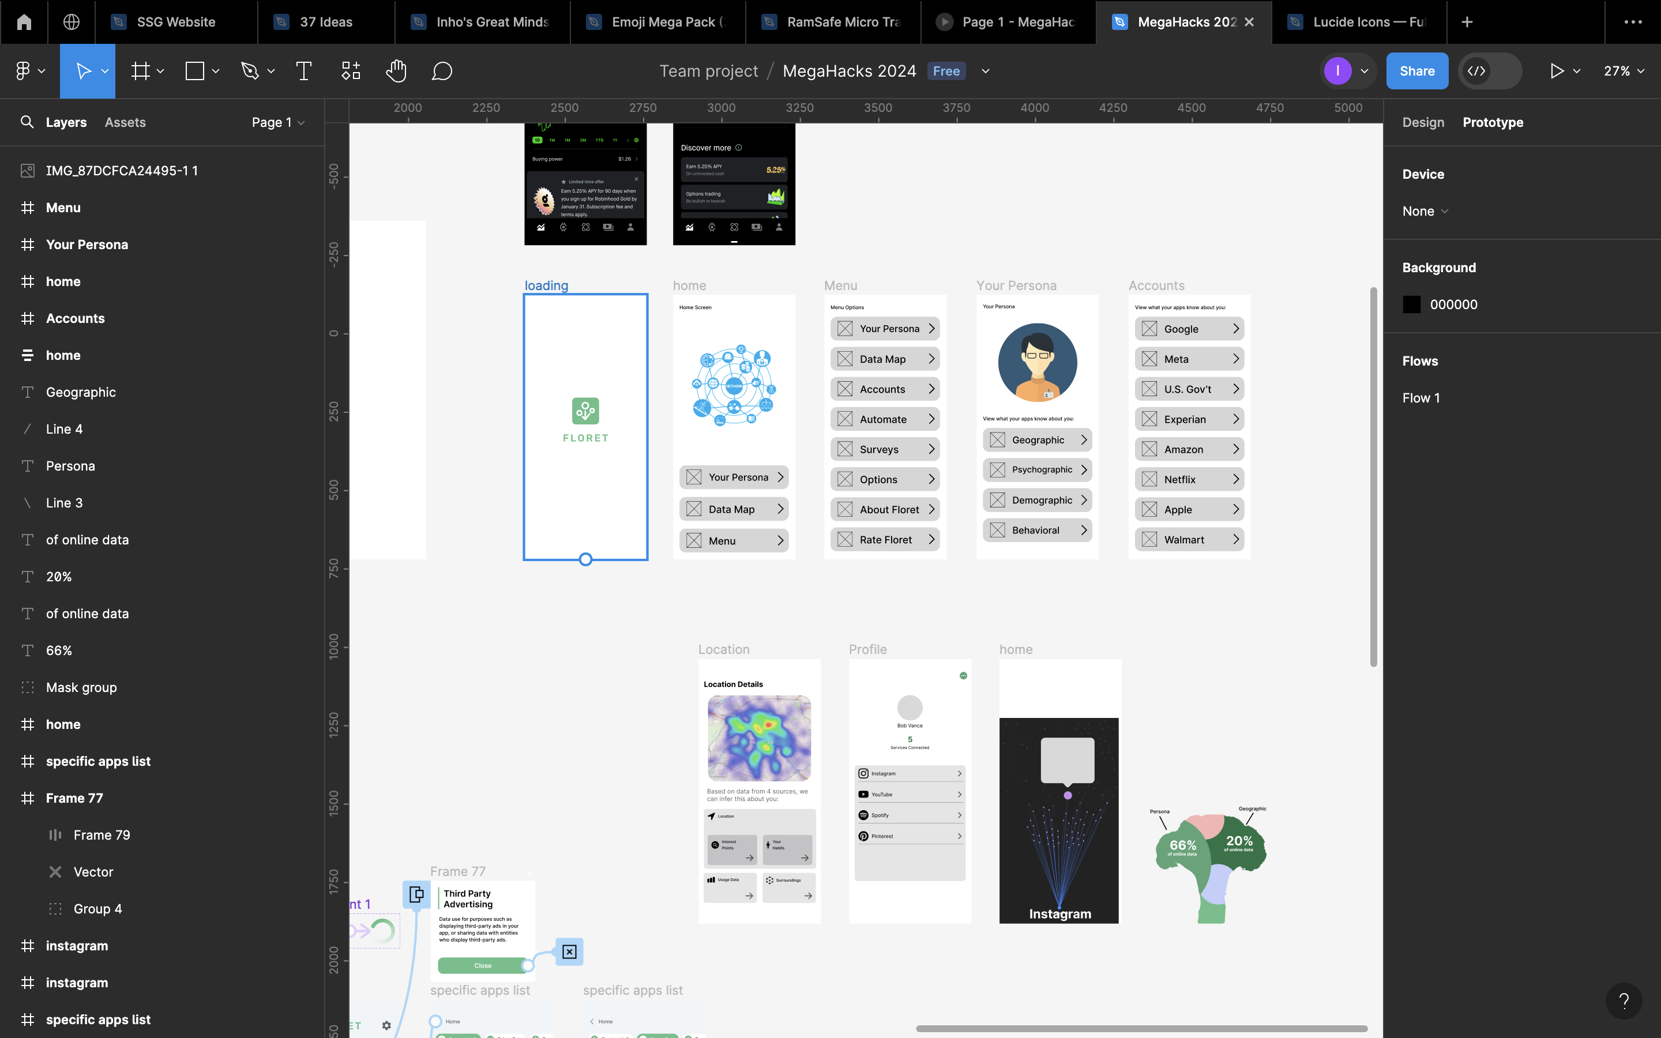Select Flow 1 in Flows
The width and height of the screenshot is (1661, 1038).
click(x=1421, y=398)
